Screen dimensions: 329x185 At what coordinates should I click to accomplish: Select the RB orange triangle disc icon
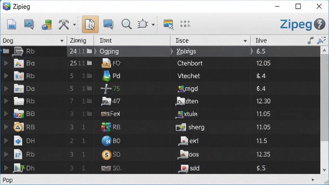[x=18, y=127]
